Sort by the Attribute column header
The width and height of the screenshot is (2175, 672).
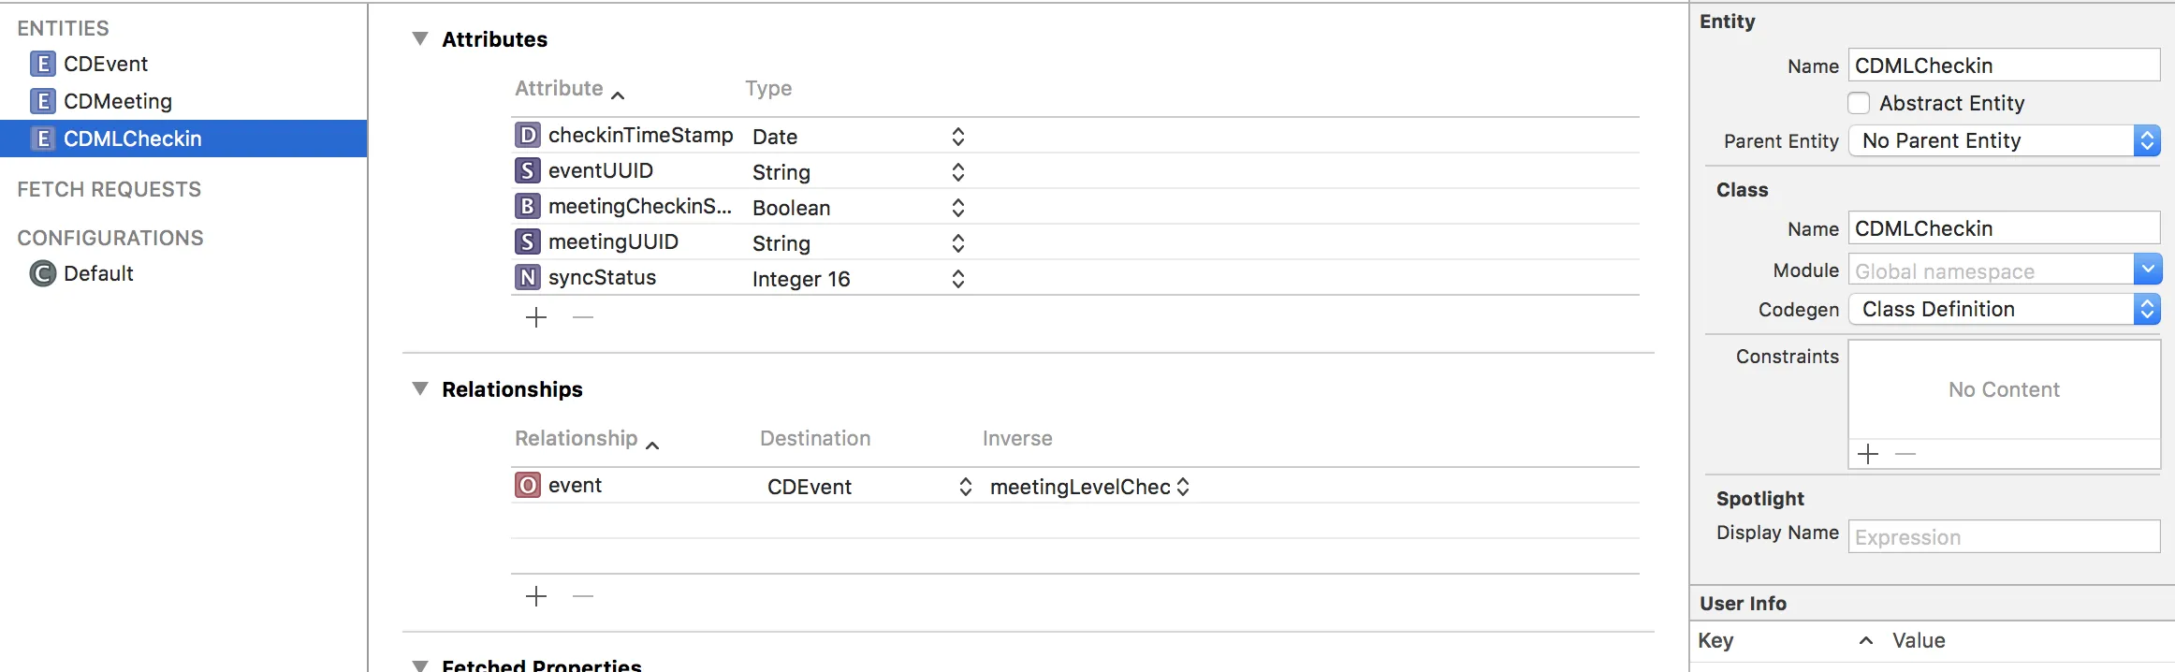coord(560,89)
